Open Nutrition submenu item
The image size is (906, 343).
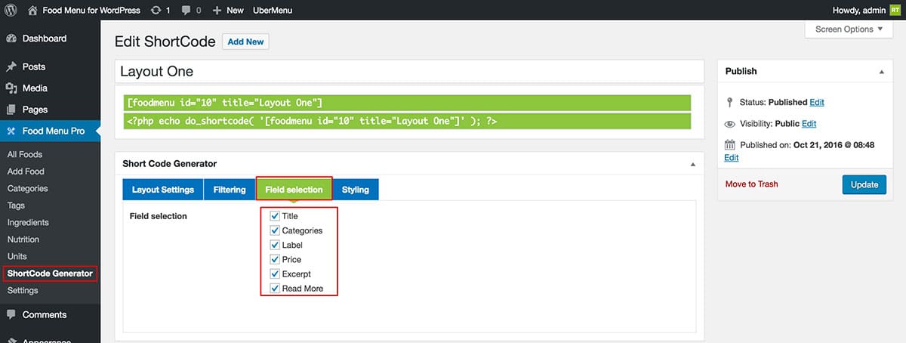23,239
